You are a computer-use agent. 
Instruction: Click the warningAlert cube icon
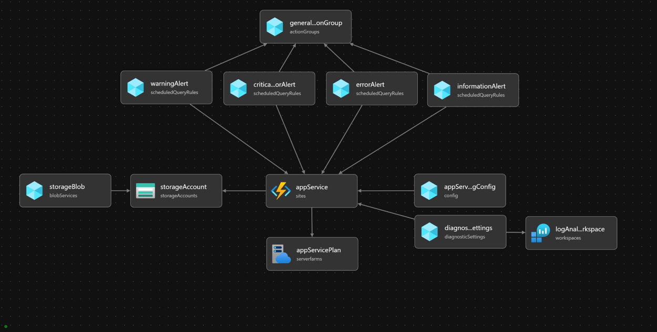click(136, 88)
